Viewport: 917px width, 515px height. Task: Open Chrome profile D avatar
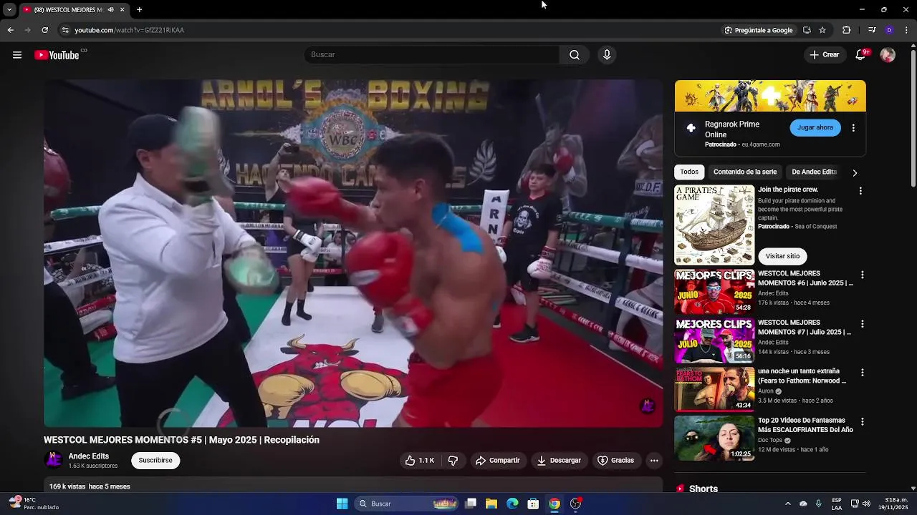[889, 30]
